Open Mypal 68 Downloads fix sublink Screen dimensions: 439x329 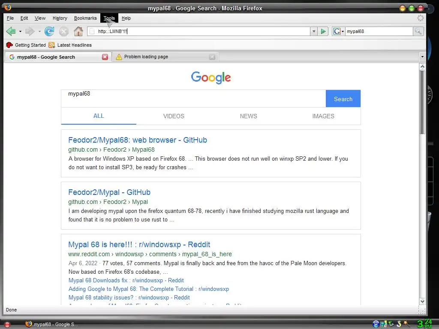tap(126, 280)
